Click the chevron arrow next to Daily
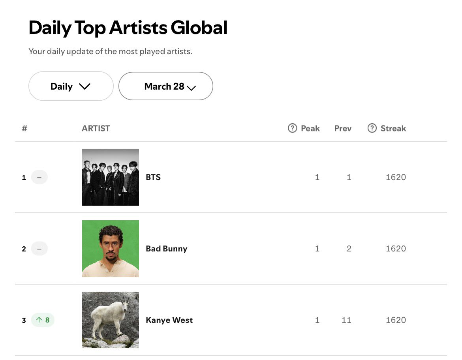Image resolution: width=462 pixels, height=360 pixels. 85,87
